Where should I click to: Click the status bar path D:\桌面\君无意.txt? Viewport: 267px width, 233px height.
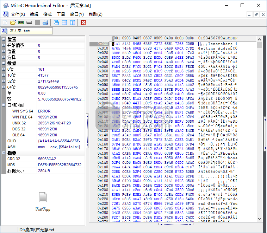(x=37, y=230)
